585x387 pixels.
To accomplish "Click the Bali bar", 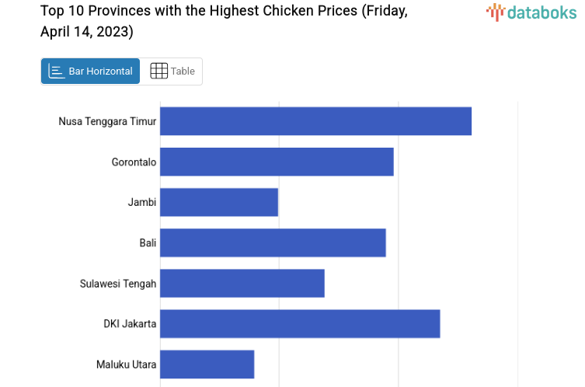I will pyautogui.click(x=273, y=242).
